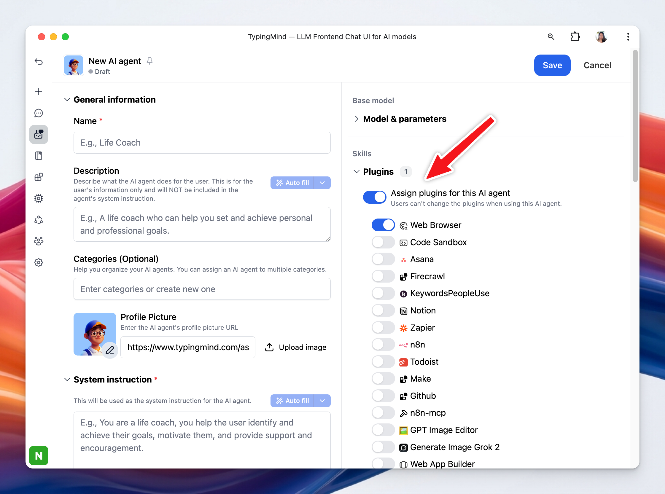The image size is (665, 494).
Task: Collapse the Plugins section chevron
Action: tap(356, 172)
